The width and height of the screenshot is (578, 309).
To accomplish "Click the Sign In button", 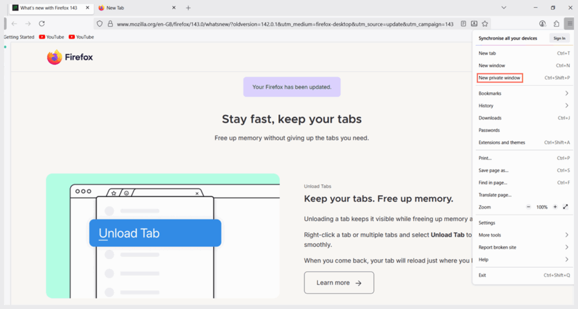I will [559, 38].
